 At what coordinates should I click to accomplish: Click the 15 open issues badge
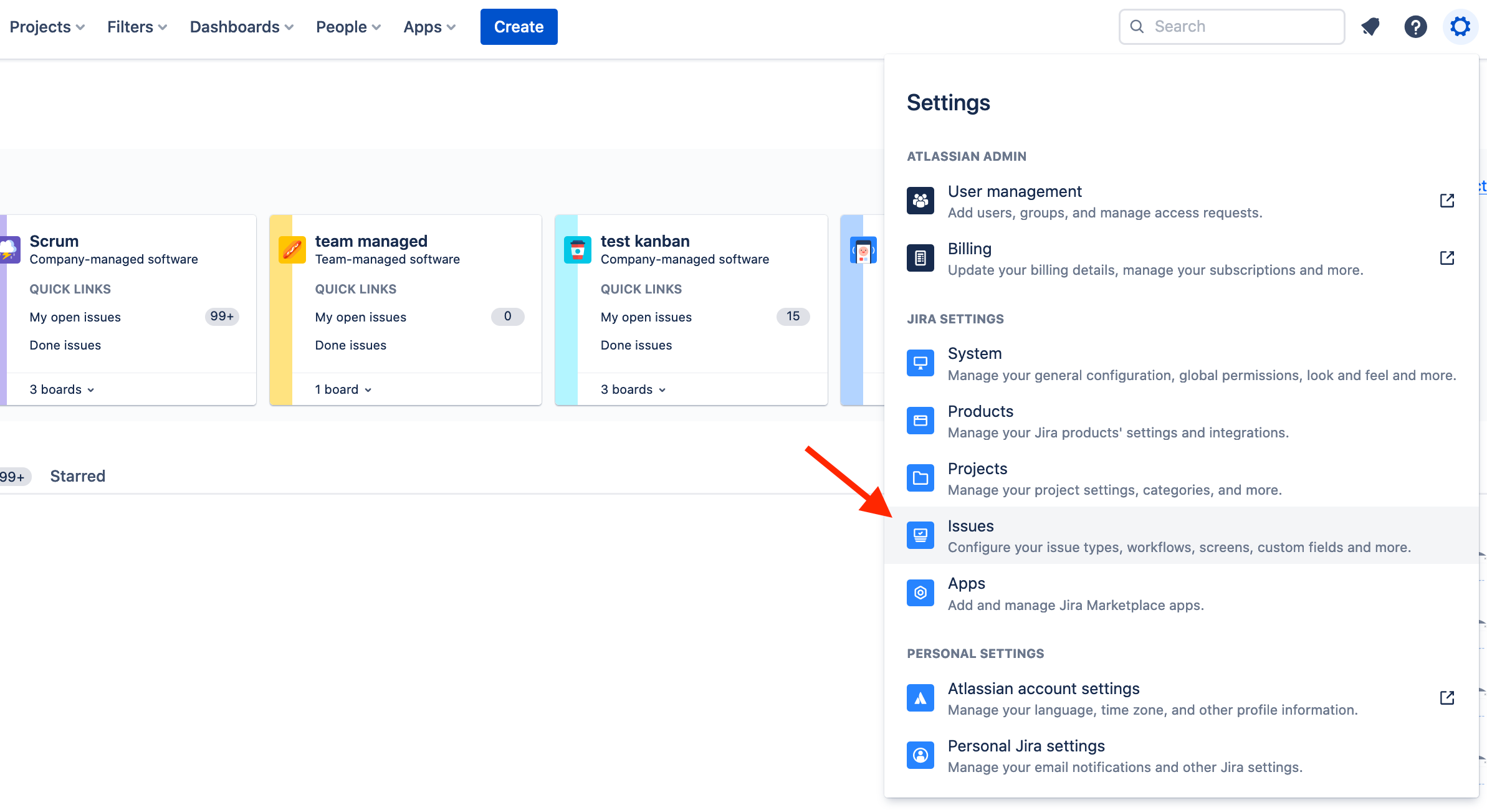click(793, 317)
